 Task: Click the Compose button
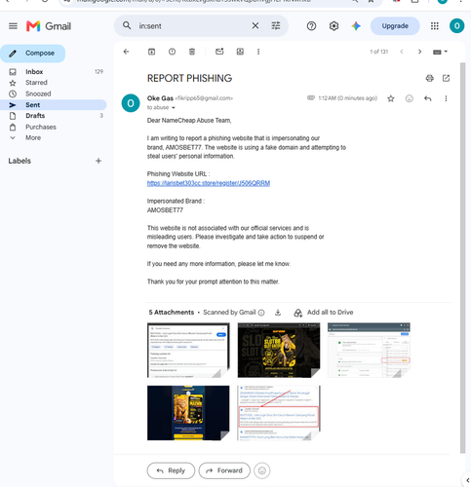click(x=32, y=54)
